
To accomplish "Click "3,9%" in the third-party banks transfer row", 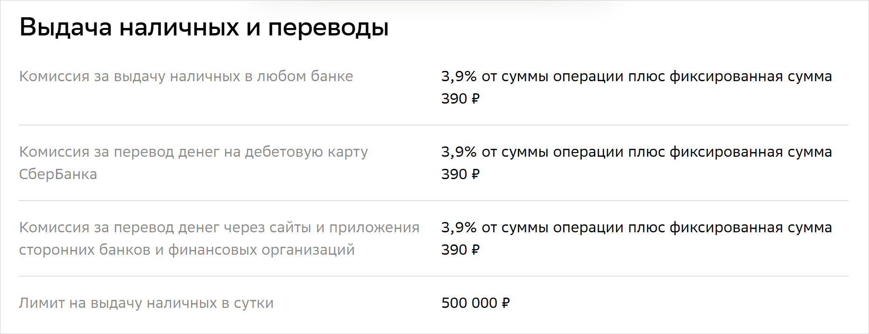I will click(459, 227).
